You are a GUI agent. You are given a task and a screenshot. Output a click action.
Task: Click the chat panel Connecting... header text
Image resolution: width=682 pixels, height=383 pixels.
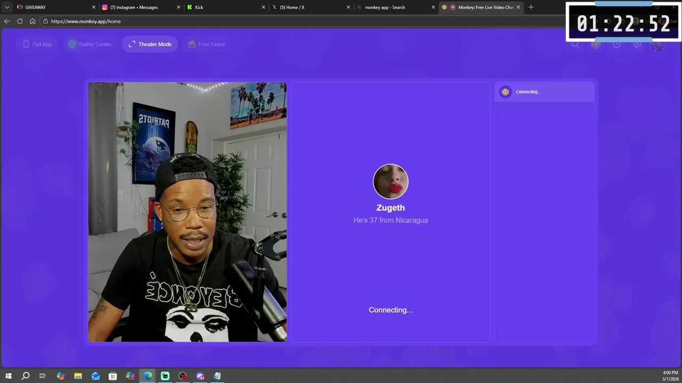tap(528, 92)
